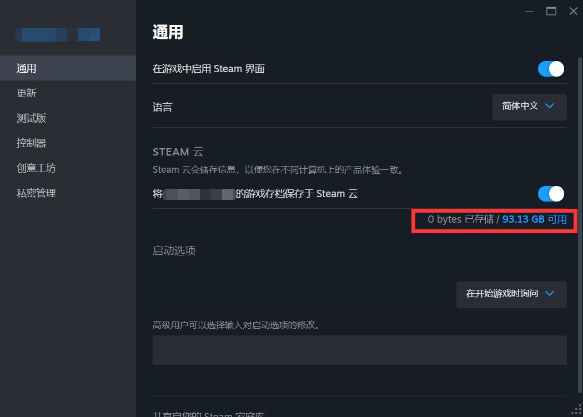Click the blurred game title in sidebar

point(58,34)
